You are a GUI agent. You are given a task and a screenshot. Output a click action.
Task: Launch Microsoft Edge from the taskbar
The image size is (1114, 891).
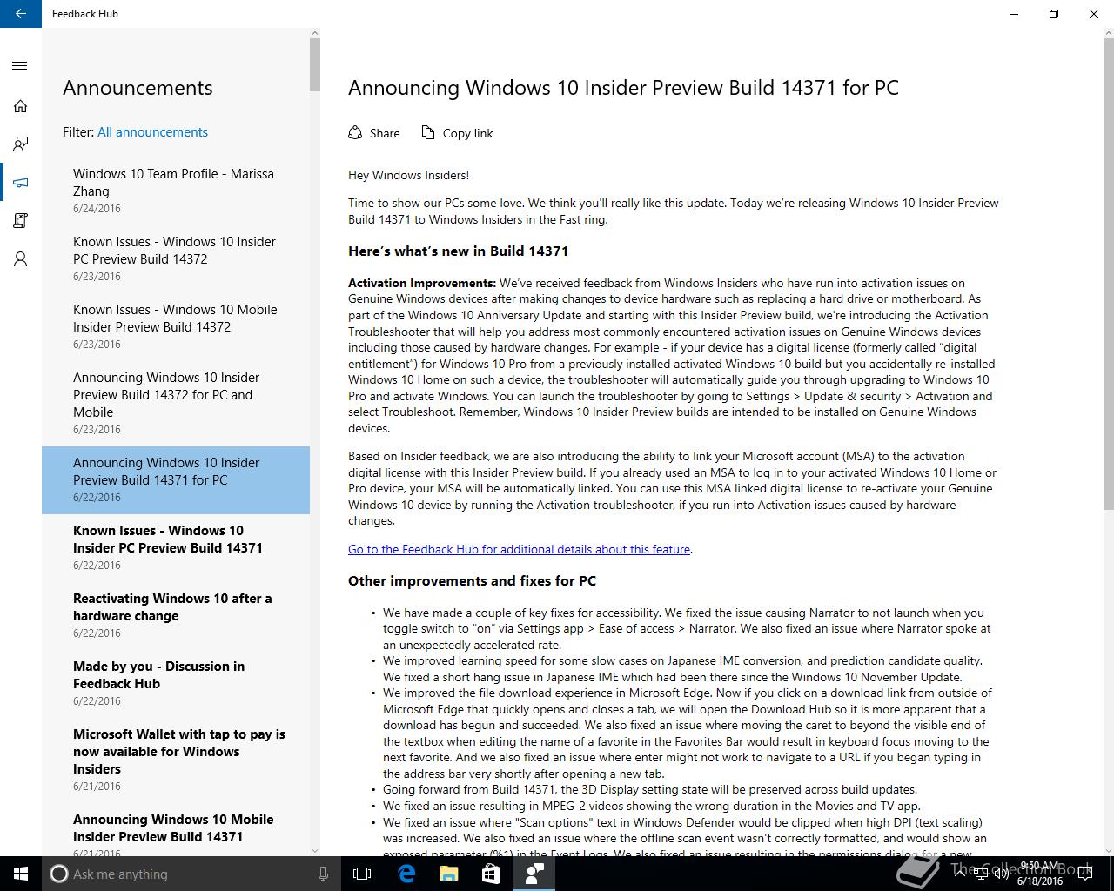point(406,874)
